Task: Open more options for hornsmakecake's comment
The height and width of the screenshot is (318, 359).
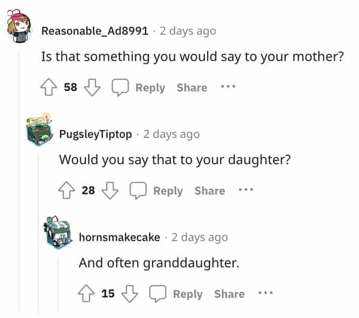Action: pos(265,293)
